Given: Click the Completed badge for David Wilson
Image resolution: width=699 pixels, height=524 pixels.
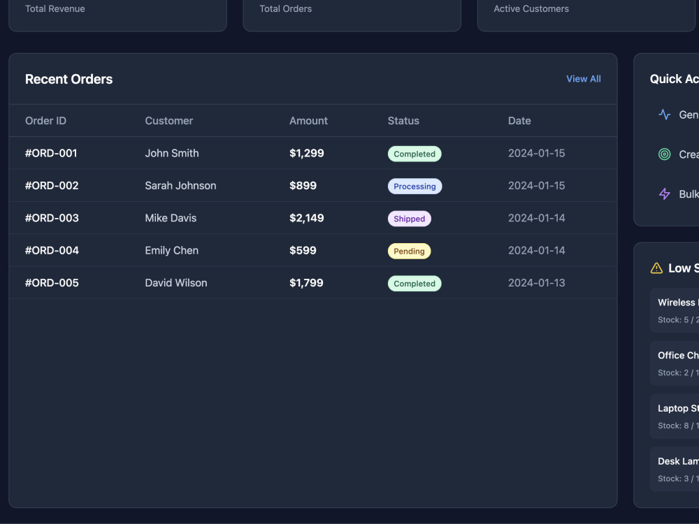Looking at the screenshot, I should pos(415,284).
